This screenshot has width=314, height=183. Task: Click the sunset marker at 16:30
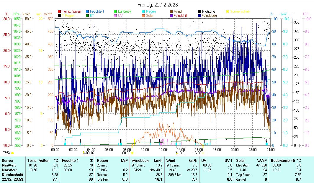[203, 153]
